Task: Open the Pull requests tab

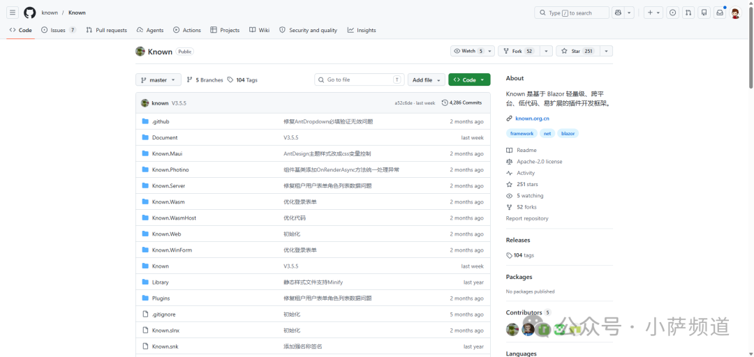Action: 106,30
